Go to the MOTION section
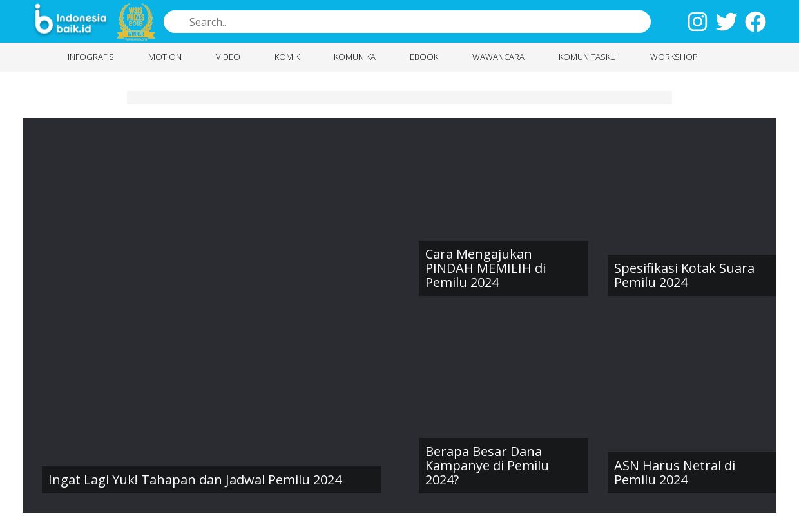799x516 pixels. click(165, 57)
